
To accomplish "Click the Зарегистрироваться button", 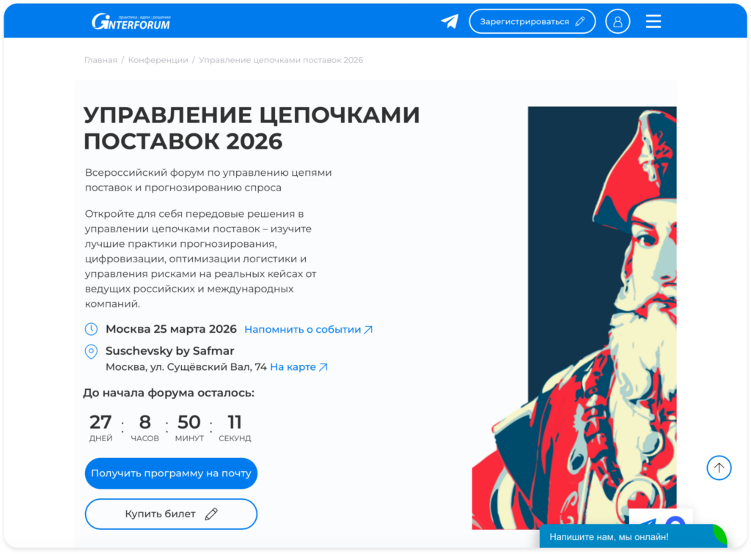I will (532, 21).
